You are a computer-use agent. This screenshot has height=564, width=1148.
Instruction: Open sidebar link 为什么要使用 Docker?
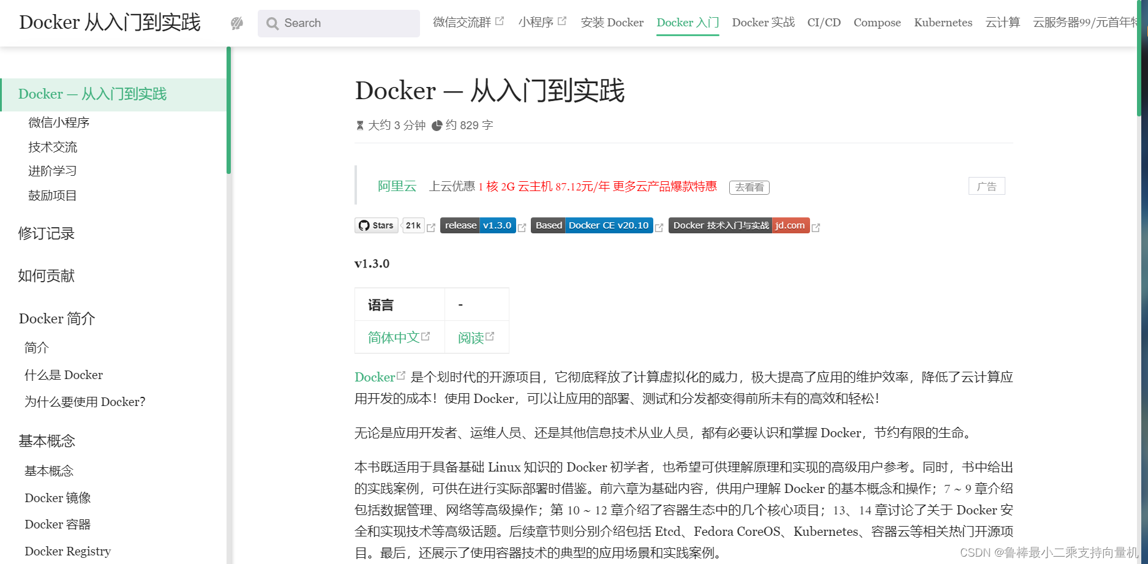pyautogui.click(x=85, y=402)
